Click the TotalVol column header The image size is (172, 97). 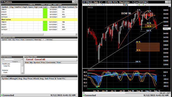point(18,7)
